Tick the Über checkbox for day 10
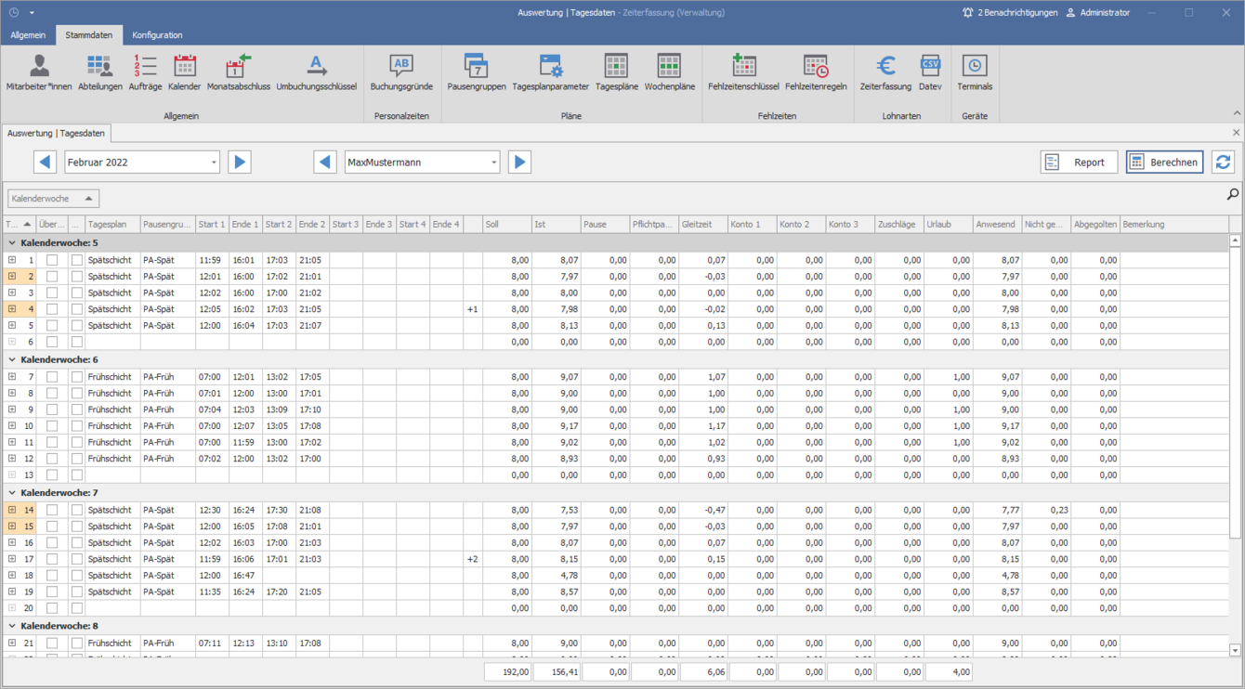Viewport: 1245px width, 689px height. tap(52, 426)
